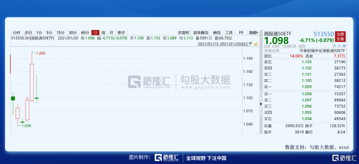Click the 买四 price 1.095
Viewport: 359px width, 164px height.
(x=307, y=113)
